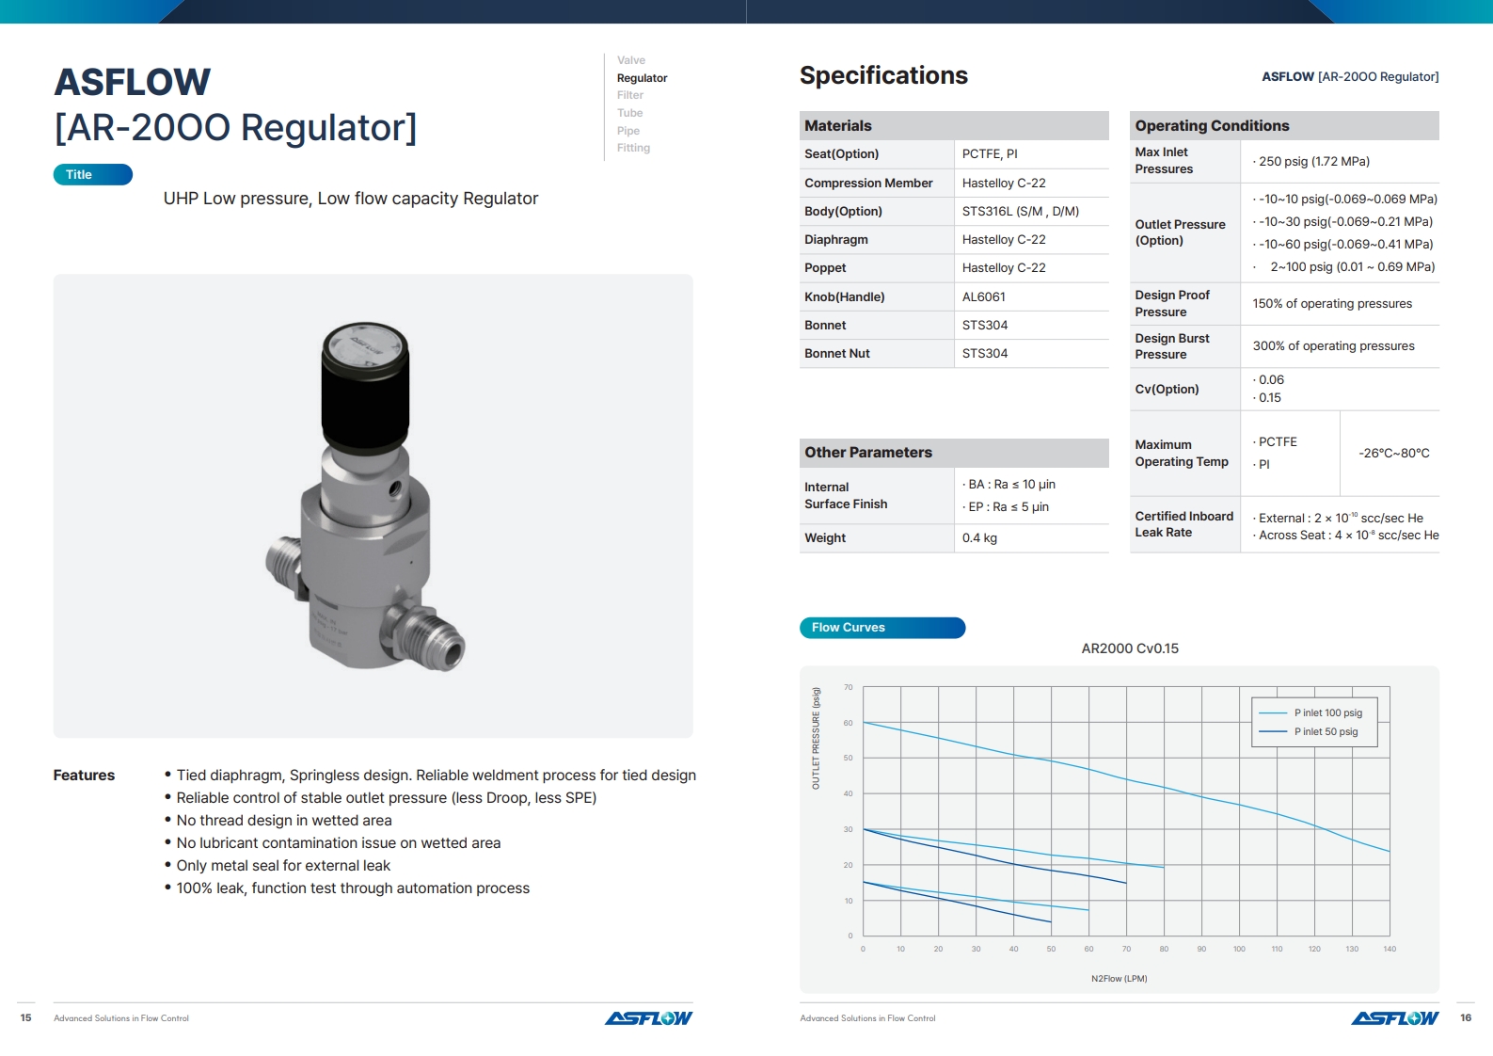Click the AR2000 Cv0.15 chart title
This screenshot has height=1056, width=1493.
1129,648
